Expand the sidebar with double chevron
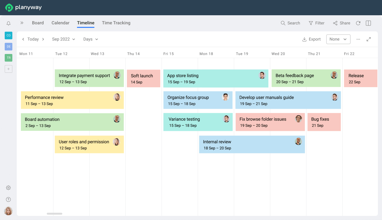The height and width of the screenshot is (220, 382). 22,23
